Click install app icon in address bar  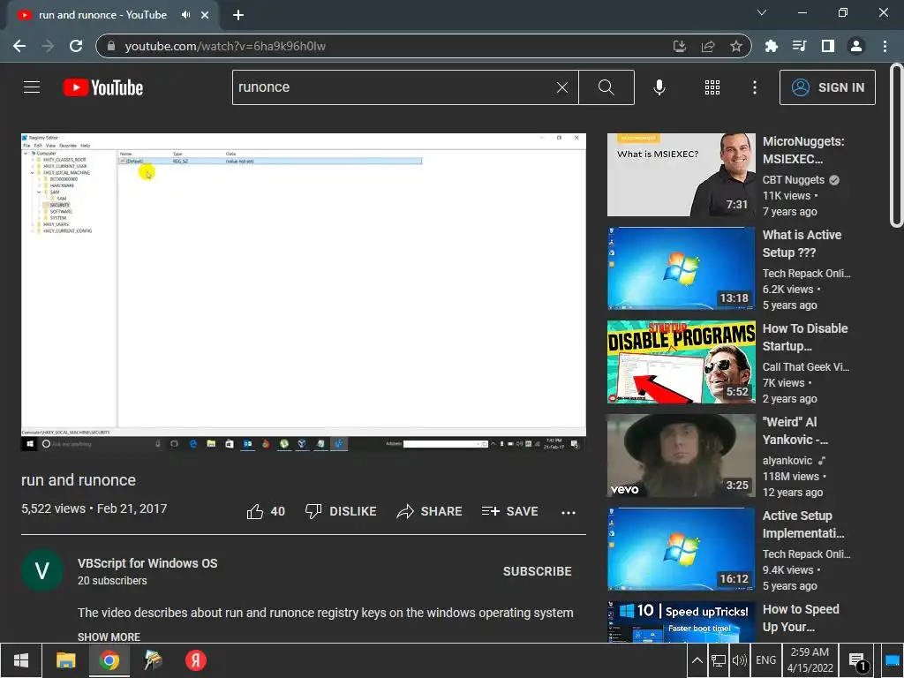[680, 46]
